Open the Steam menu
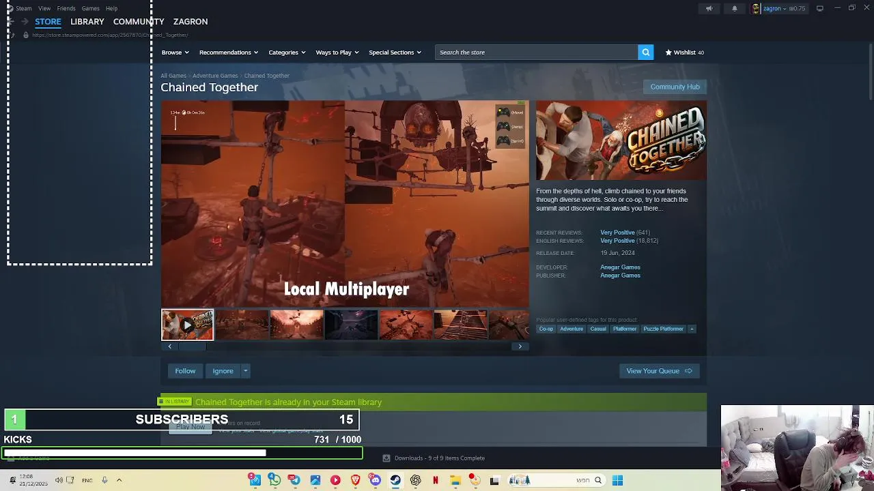 pyautogui.click(x=24, y=8)
